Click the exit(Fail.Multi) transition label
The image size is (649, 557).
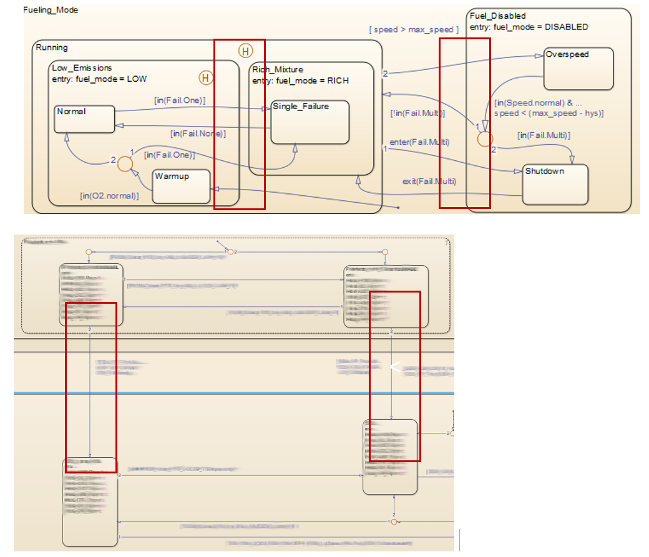429,182
